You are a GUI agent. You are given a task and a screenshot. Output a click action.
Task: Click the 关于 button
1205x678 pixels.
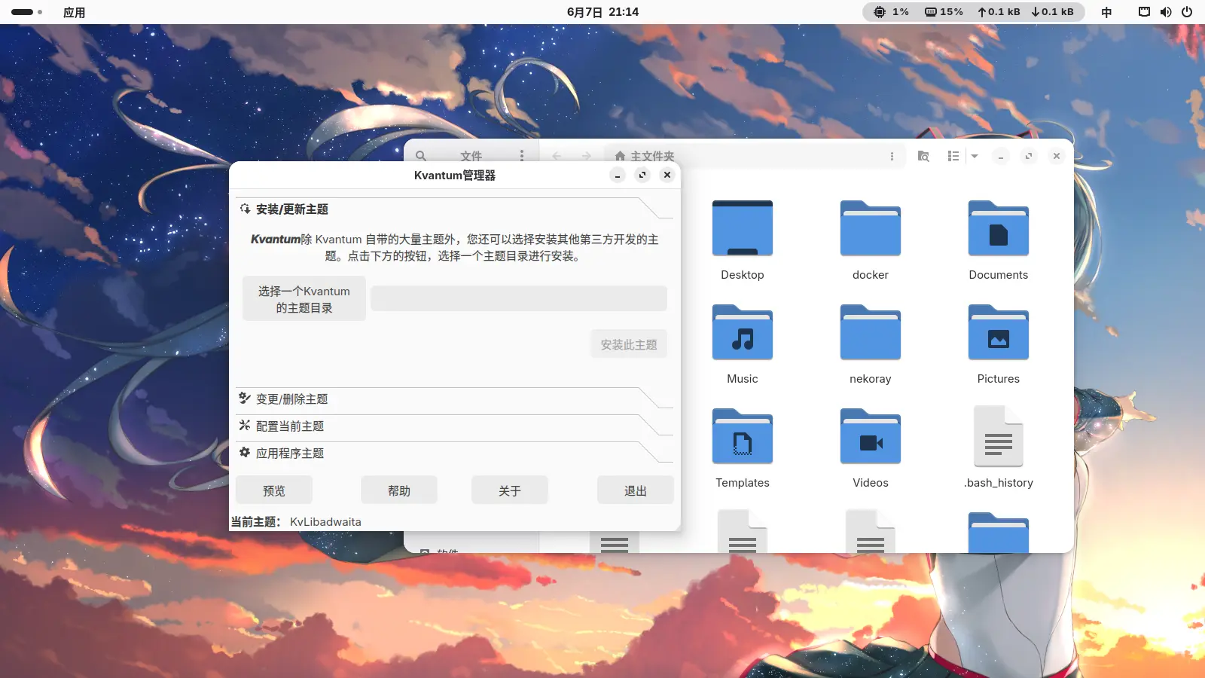click(x=510, y=490)
